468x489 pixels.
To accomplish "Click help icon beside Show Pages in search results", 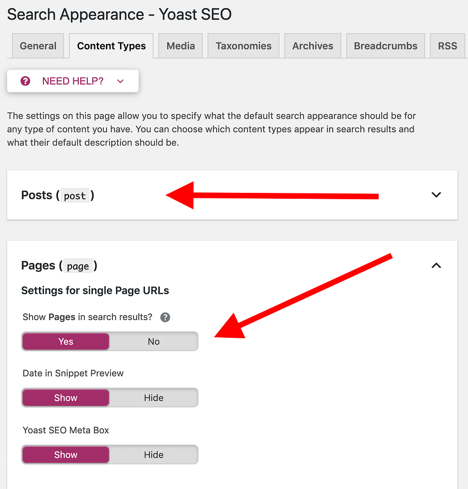I will tap(165, 317).
